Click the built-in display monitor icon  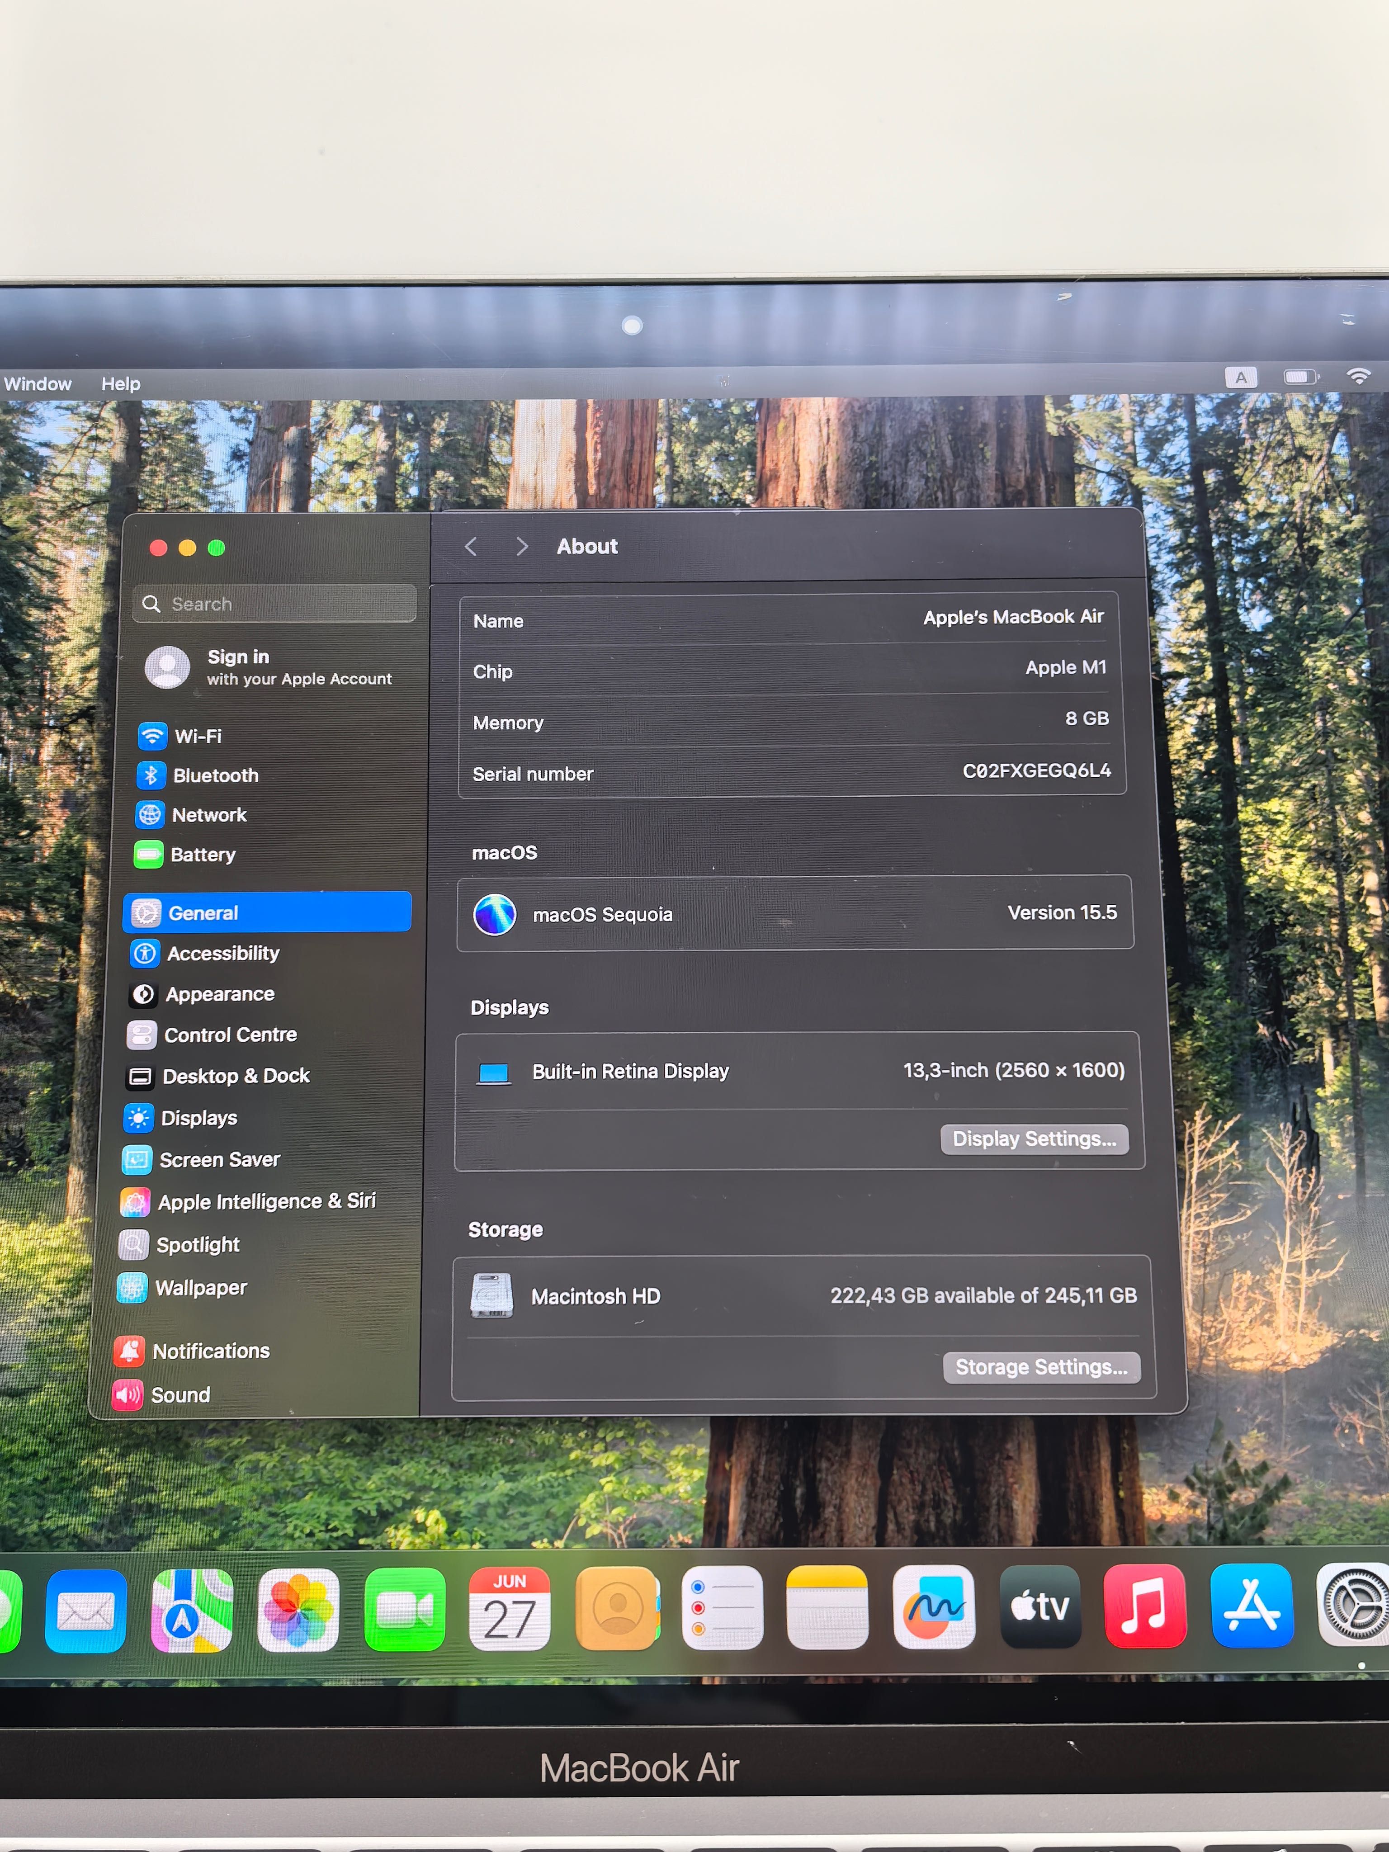[x=493, y=1072]
